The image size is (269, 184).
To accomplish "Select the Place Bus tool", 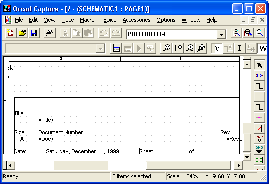I will click(x=259, y=107).
